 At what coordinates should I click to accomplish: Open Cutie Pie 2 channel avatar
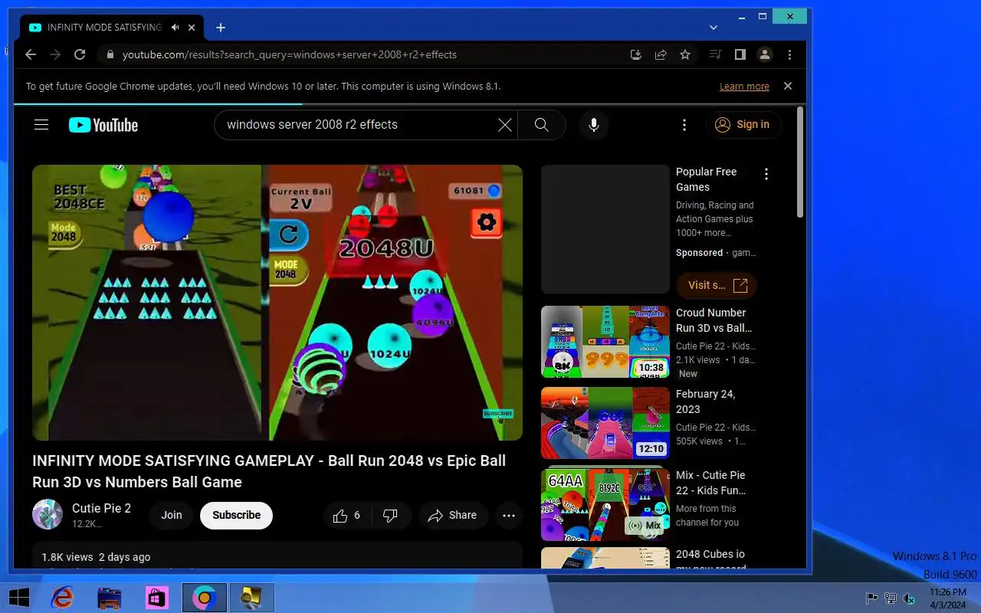point(48,515)
